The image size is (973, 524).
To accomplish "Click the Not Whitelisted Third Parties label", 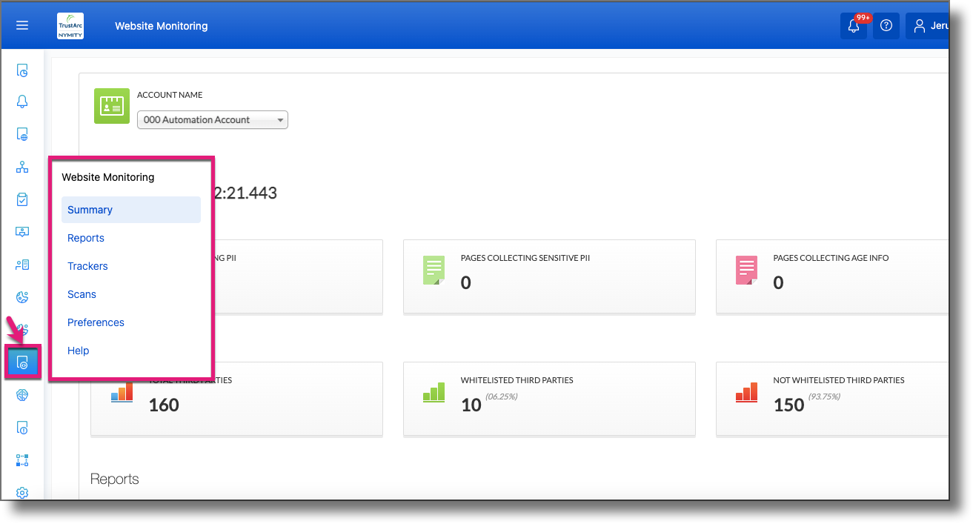I will [839, 380].
